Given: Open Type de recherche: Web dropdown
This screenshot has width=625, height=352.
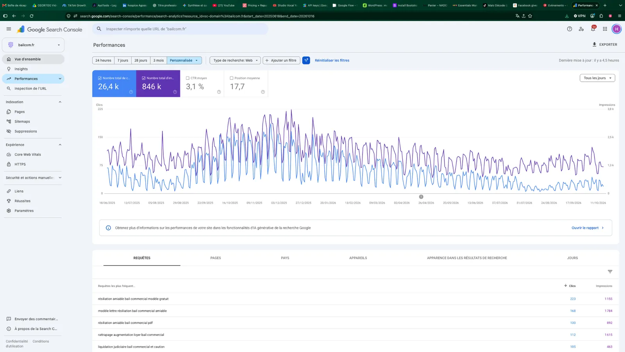Looking at the screenshot, I should pyautogui.click(x=235, y=60).
